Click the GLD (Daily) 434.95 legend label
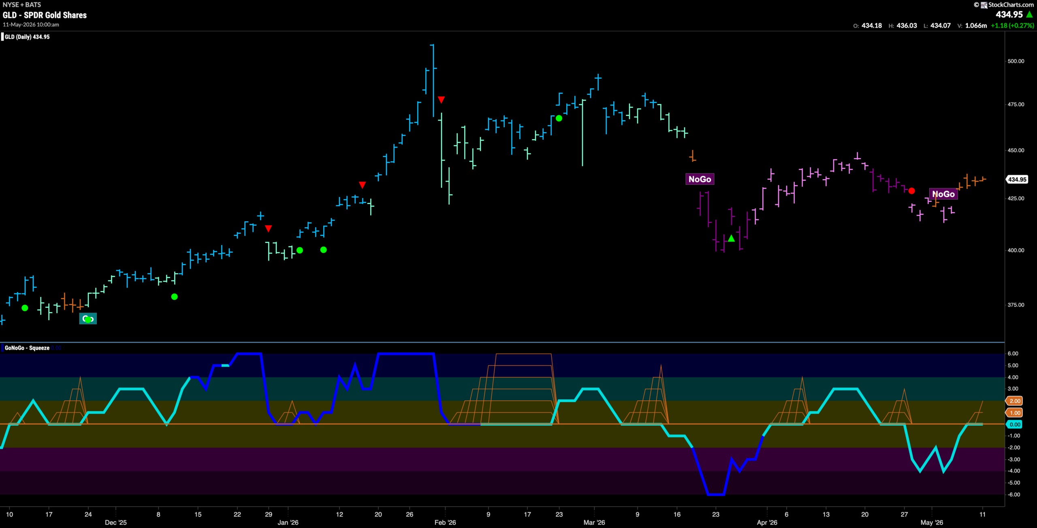Image resolution: width=1037 pixels, height=528 pixels. (27, 37)
